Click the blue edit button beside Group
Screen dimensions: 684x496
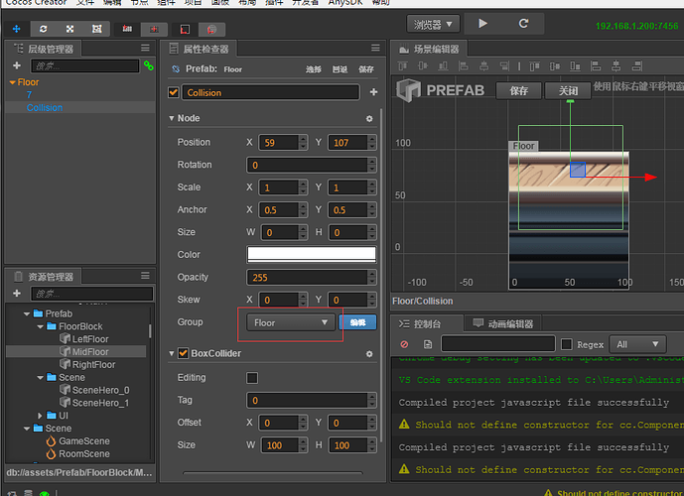pos(357,322)
